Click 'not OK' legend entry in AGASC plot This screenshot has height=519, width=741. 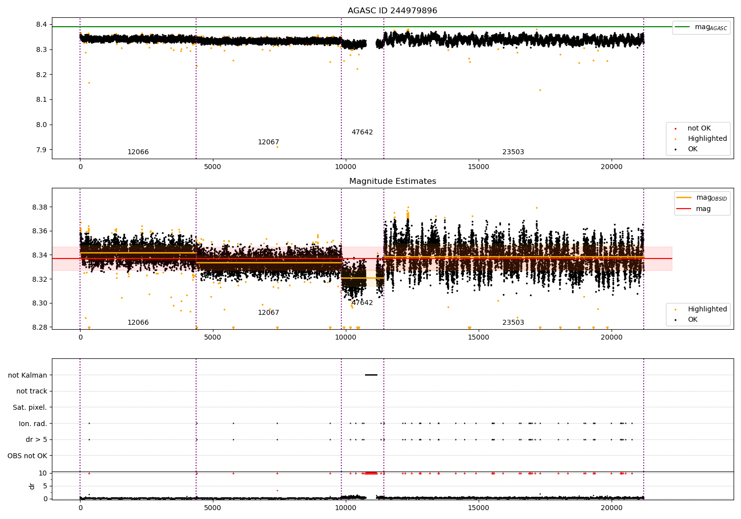693,129
